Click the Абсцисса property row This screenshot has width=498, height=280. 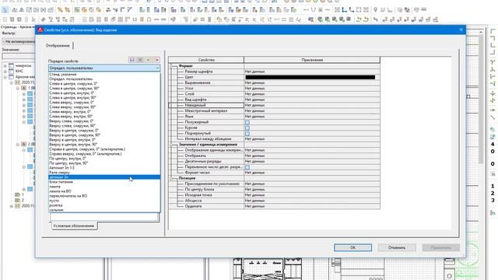click(275, 201)
